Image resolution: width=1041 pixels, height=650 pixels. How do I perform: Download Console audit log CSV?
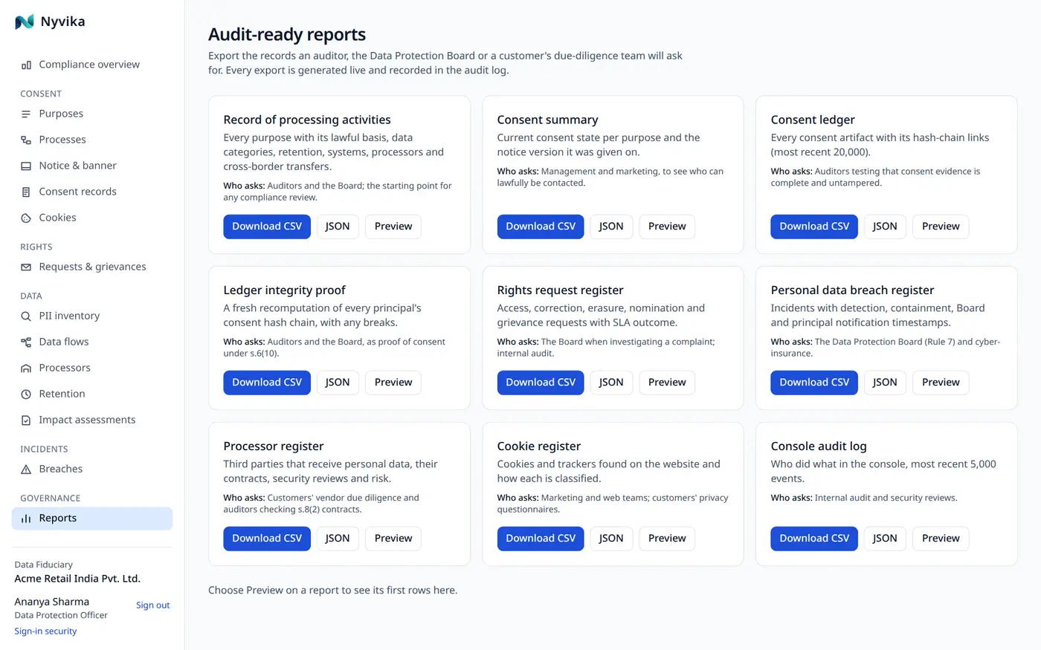pos(814,539)
